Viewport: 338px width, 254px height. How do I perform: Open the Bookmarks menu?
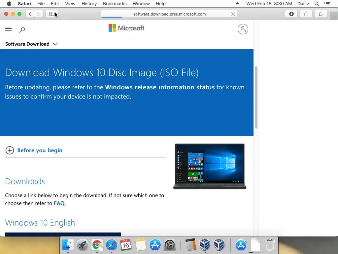[115, 4]
